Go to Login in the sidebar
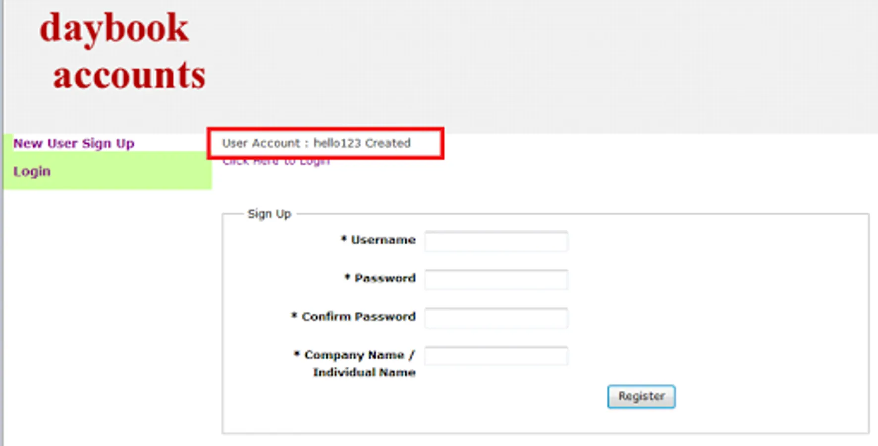This screenshot has height=446, width=878. [x=32, y=171]
